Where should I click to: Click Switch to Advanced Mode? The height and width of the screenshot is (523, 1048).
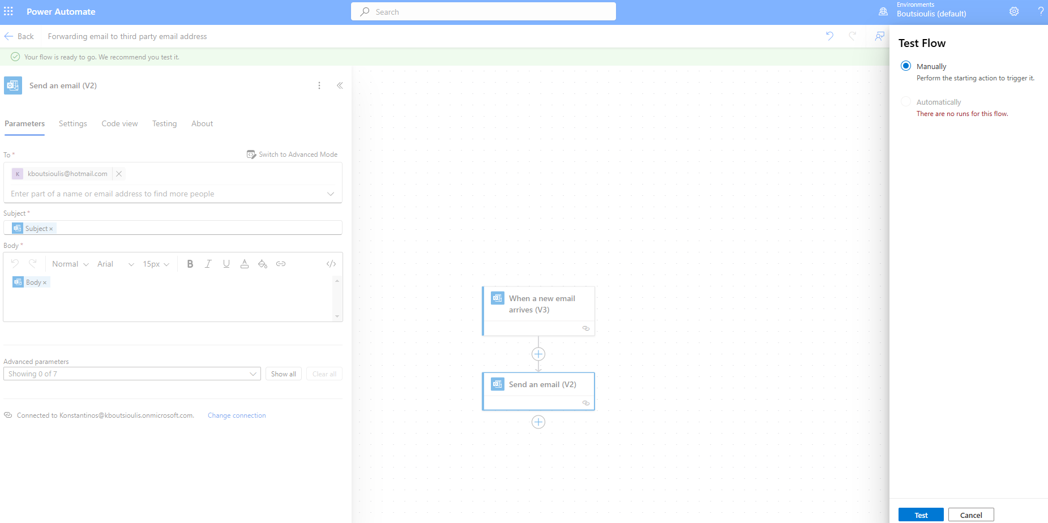click(x=292, y=154)
